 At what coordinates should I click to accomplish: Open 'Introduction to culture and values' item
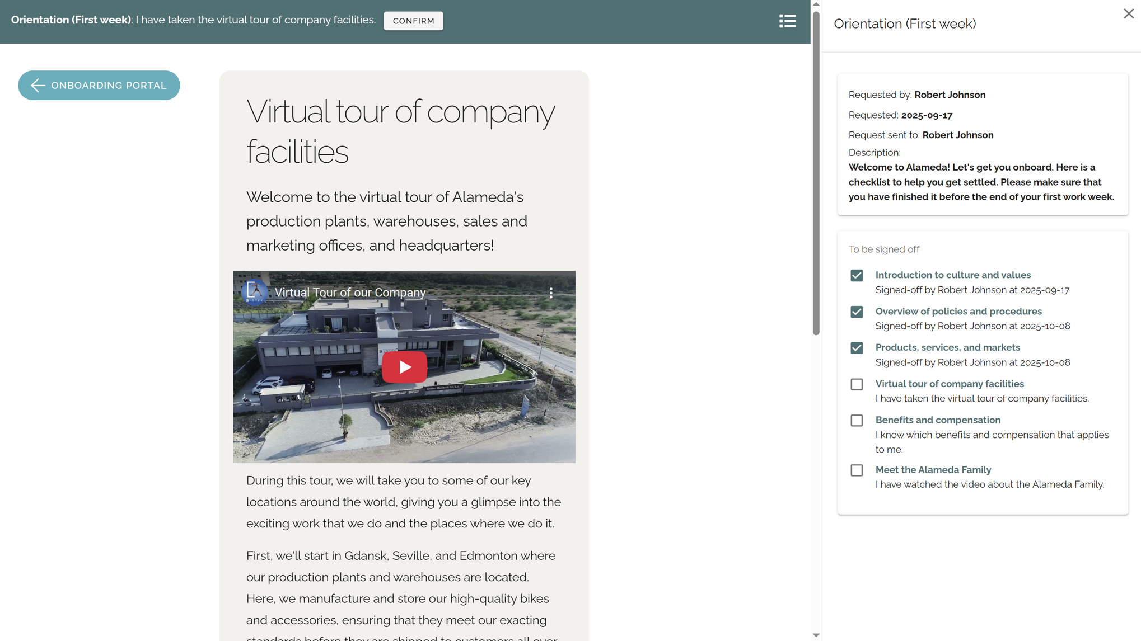point(953,275)
